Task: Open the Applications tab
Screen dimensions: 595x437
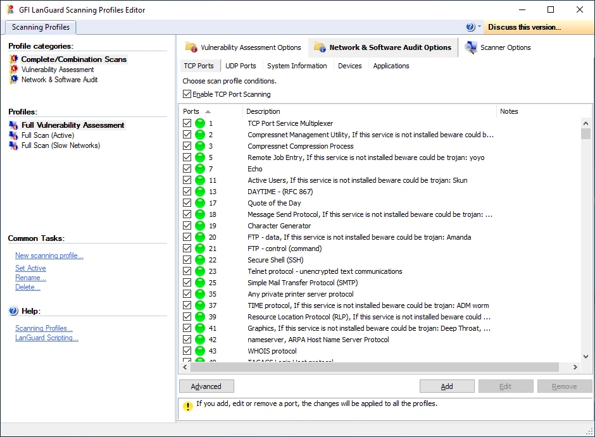Action: coord(391,65)
